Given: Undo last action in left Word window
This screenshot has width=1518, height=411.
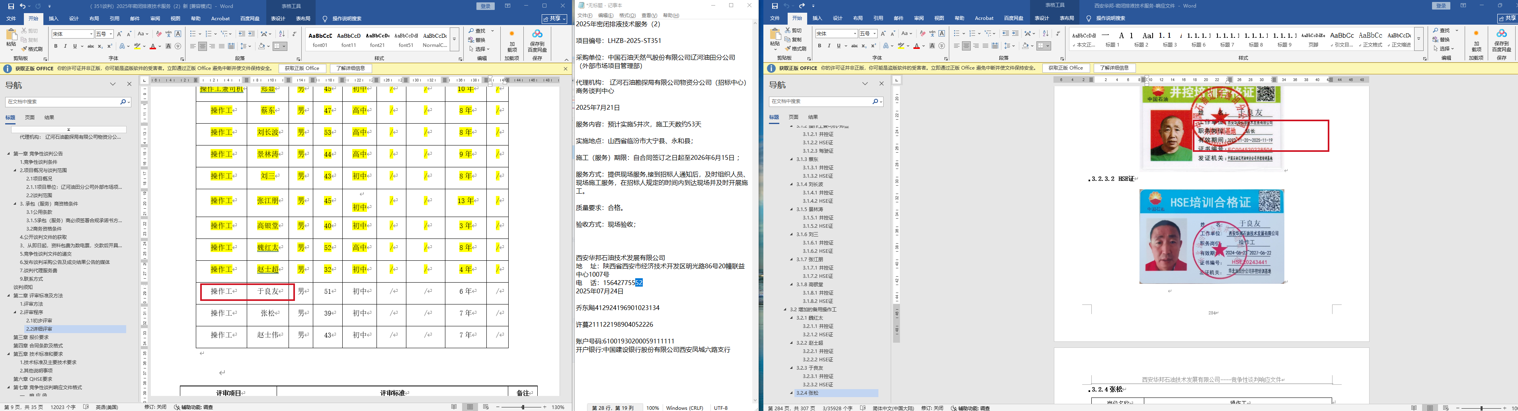Looking at the screenshot, I should click(x=22, y=6).
